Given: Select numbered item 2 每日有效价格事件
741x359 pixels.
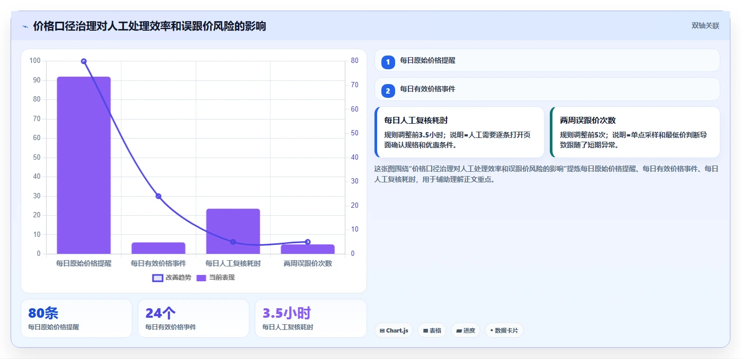Looking at the screenshot, I should pyautogui.click(x=547, y=89).
